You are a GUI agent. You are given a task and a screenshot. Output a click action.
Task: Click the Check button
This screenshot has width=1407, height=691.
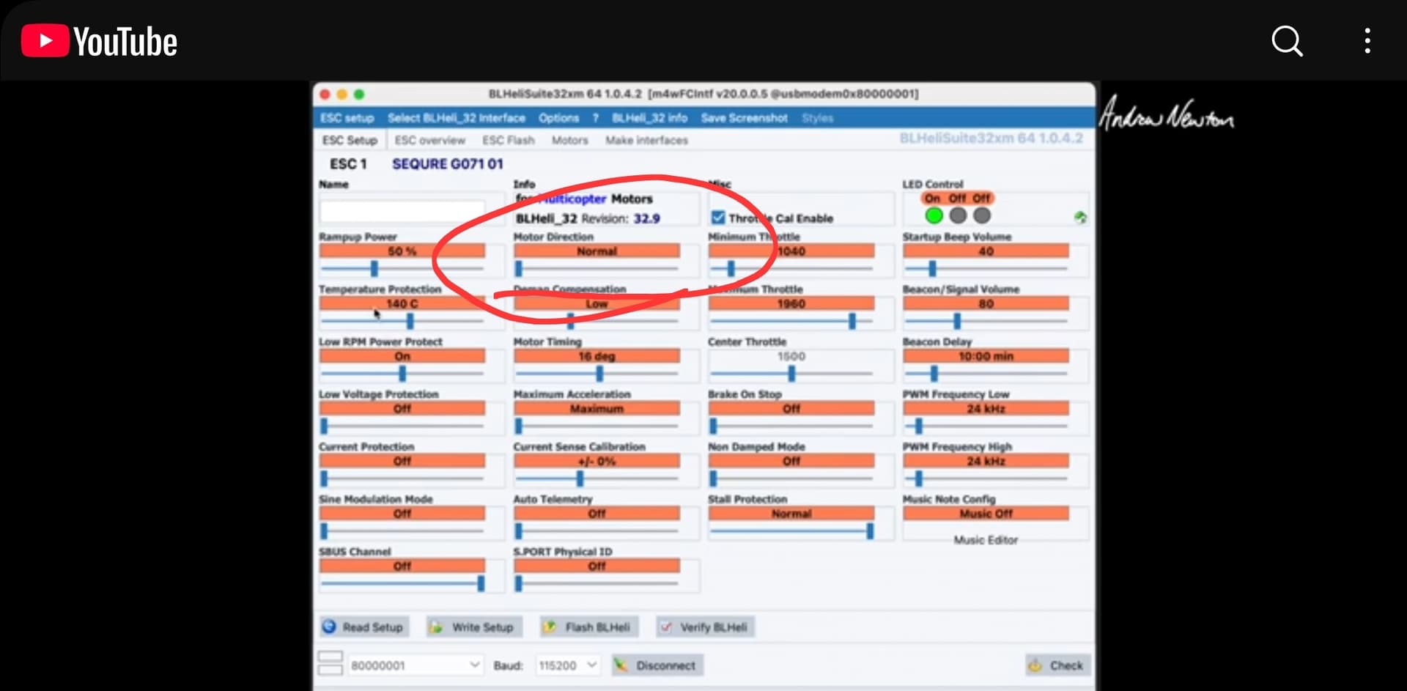point(1057,665)
